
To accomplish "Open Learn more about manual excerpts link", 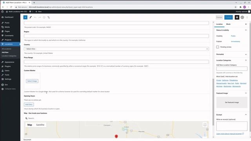I will pyautogui.click(x=230, y=134).
